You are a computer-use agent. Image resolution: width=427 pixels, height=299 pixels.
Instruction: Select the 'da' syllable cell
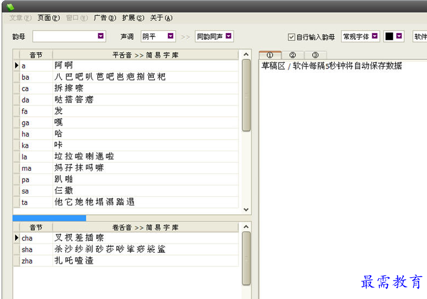pos(36,100)
